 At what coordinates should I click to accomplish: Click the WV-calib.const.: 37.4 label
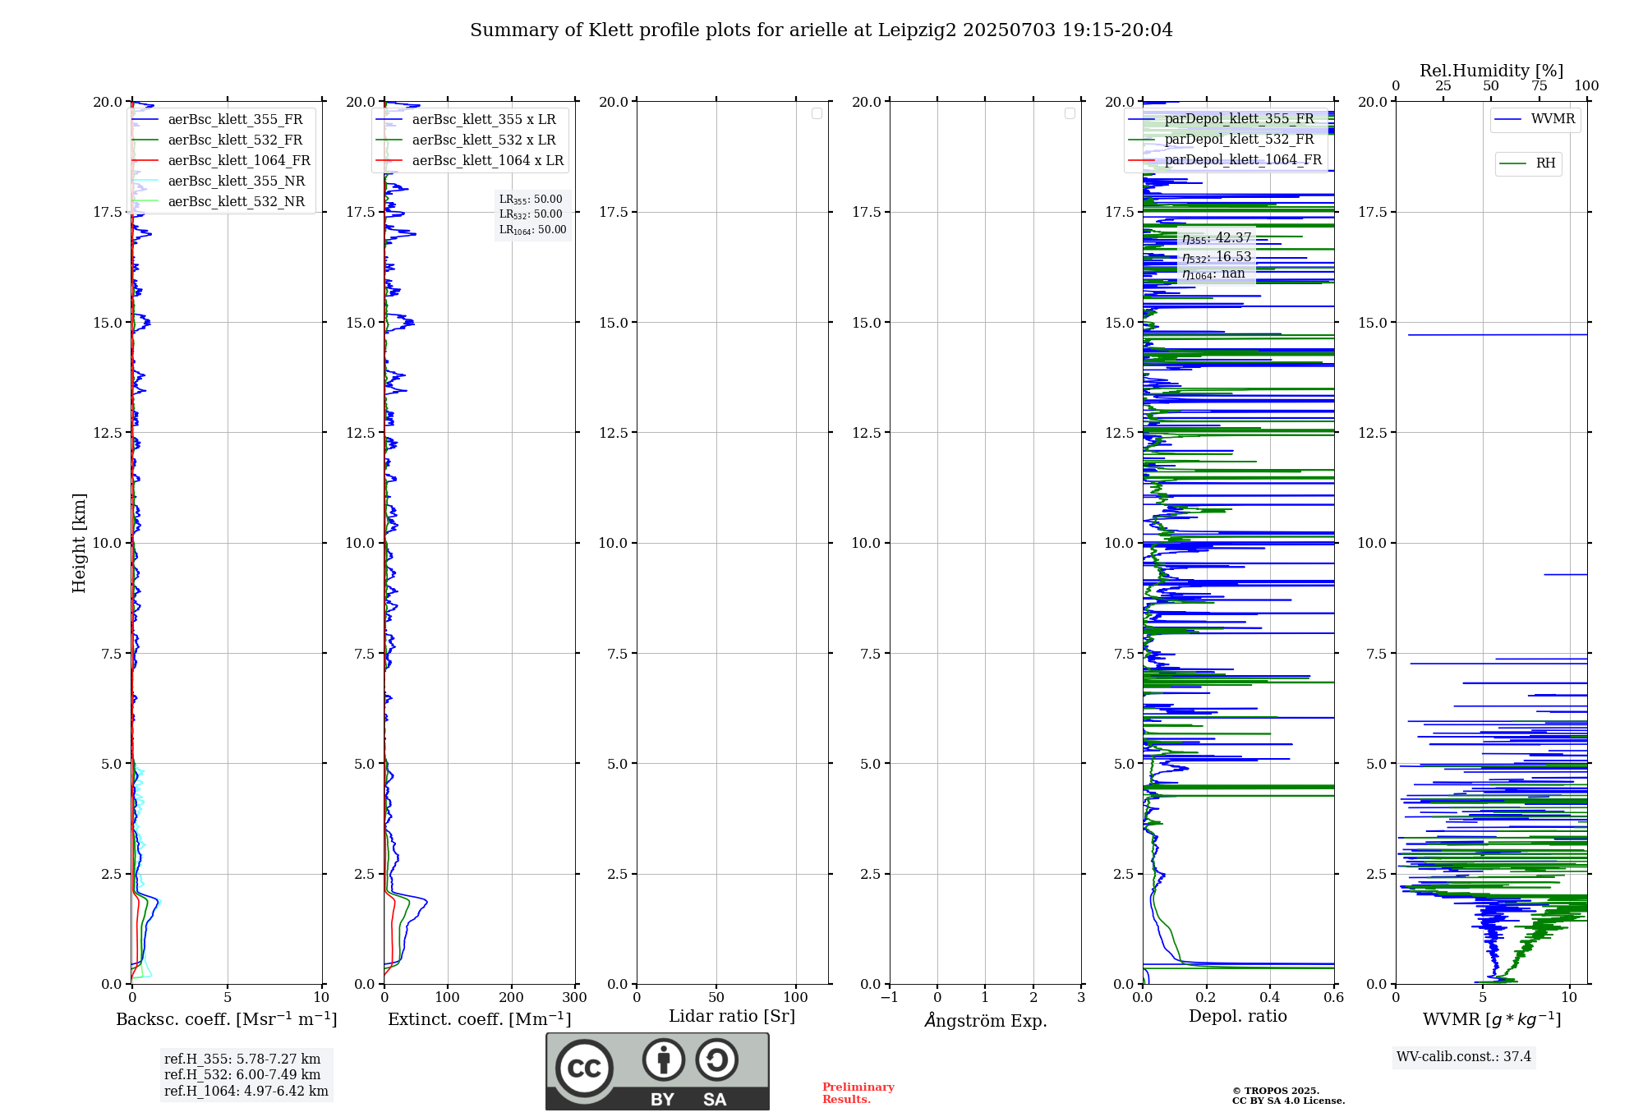(x=1464, y=1057)
